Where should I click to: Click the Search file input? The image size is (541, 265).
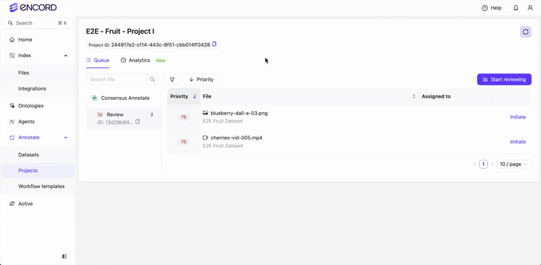(x=116, y=80)
